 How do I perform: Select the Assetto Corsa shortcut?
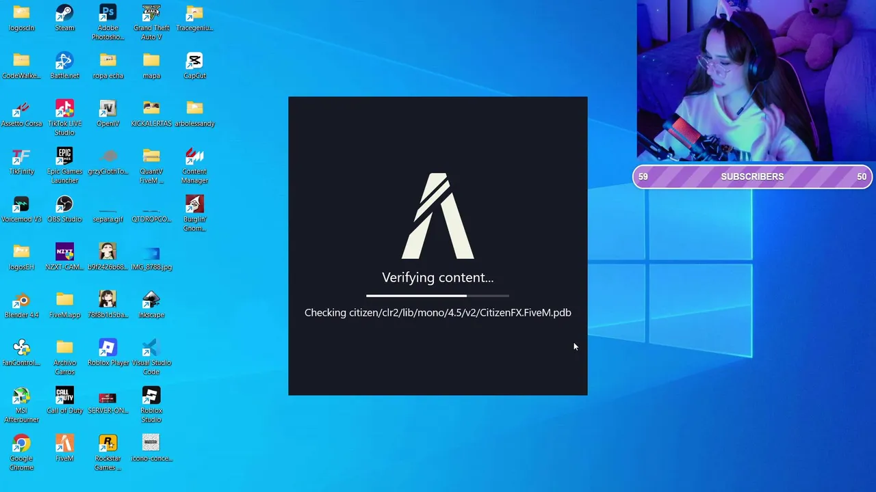[x=21, y=114]
